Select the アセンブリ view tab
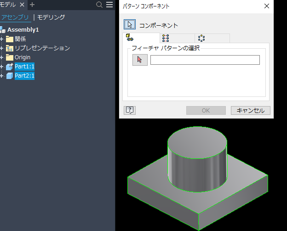 tap(15, 17)
